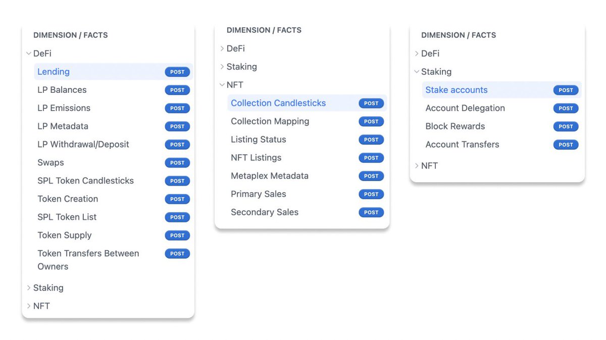Click the POST badge for Secondary Sales
This screenshot has width=606, height=340.
(x=371, y=212)
